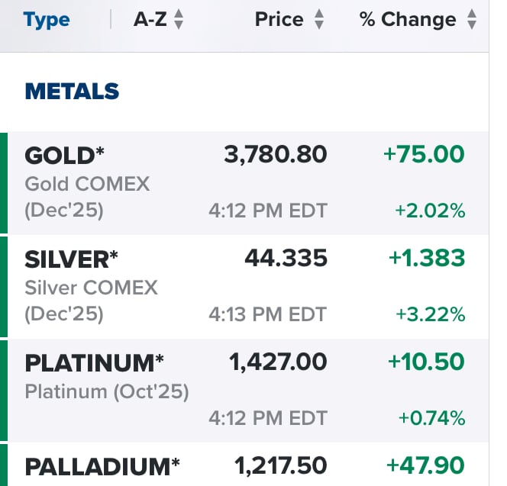Select the Type sorting tab
The width and height of the screenshot is (507, 486).
pyautogui.click(x=47, y=20)
